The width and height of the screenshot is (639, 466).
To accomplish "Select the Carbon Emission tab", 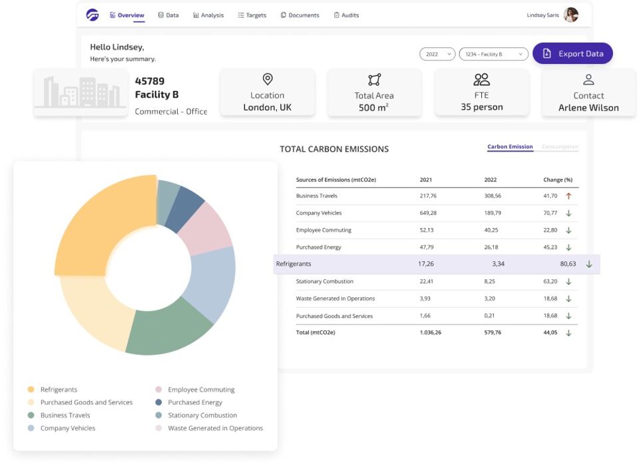I will pos(511,146).
